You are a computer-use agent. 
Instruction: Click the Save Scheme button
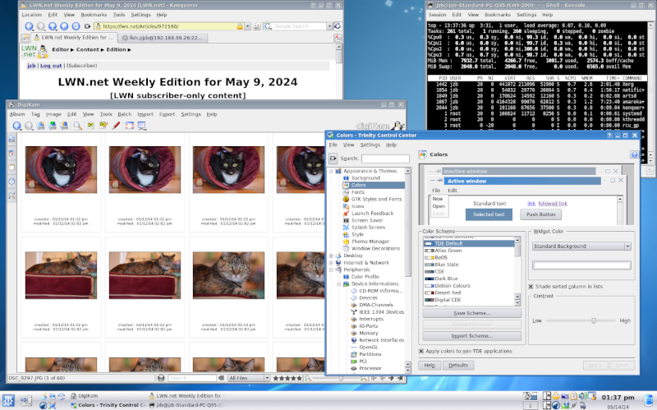471,313
